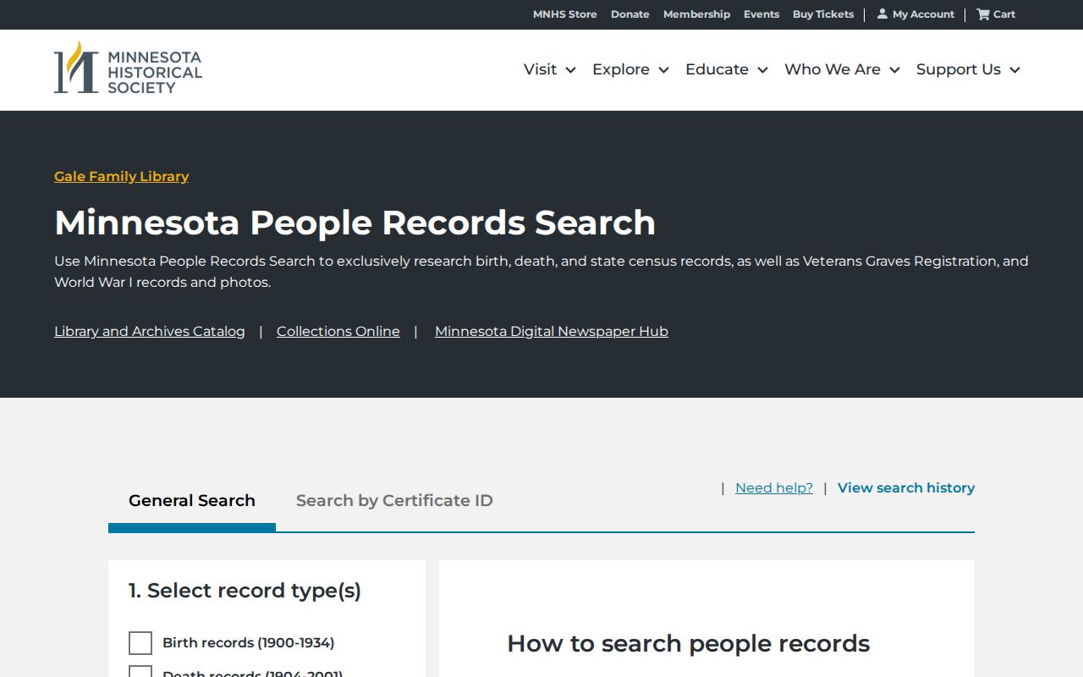
Task: Click the Cart text link
Action: tap(1004, 14)
